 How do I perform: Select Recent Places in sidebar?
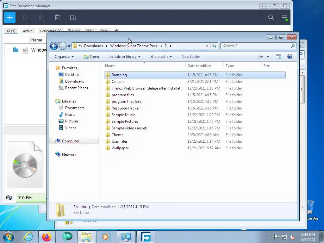point(76,88)
